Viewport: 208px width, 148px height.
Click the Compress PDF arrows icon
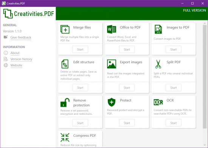(65, 137)
